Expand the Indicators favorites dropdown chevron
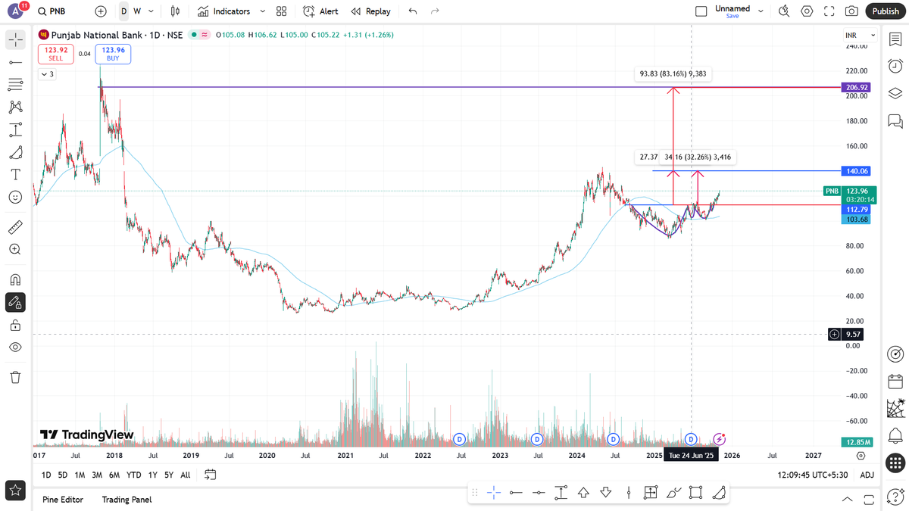 263,11
